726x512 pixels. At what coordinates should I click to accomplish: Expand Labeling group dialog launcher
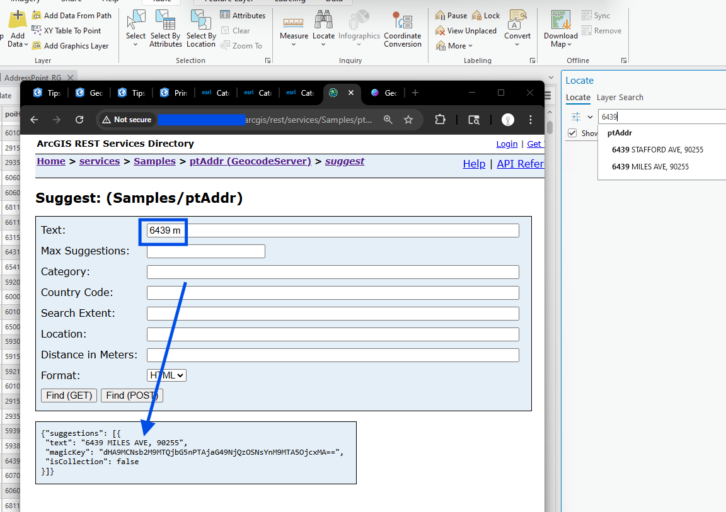(533, 60)
